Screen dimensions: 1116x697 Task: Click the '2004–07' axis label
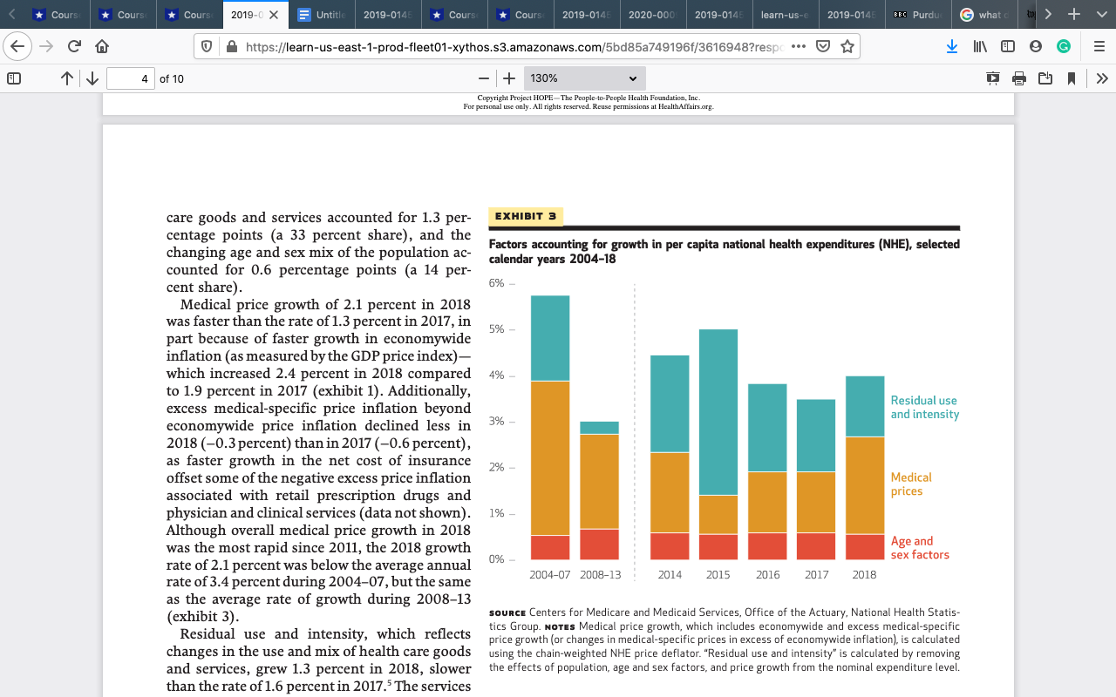[x=550, y=575]
